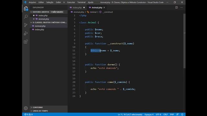The width and height of the screenshot is (207, 116).
Task: Click line number 15 in the gutter
Action: click(x=74, y=64)
